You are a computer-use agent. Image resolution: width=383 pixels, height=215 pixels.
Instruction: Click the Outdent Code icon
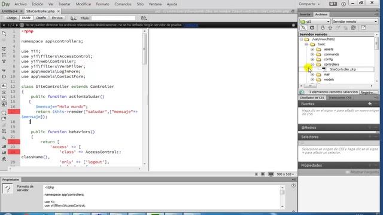click(x=4, y=153)
